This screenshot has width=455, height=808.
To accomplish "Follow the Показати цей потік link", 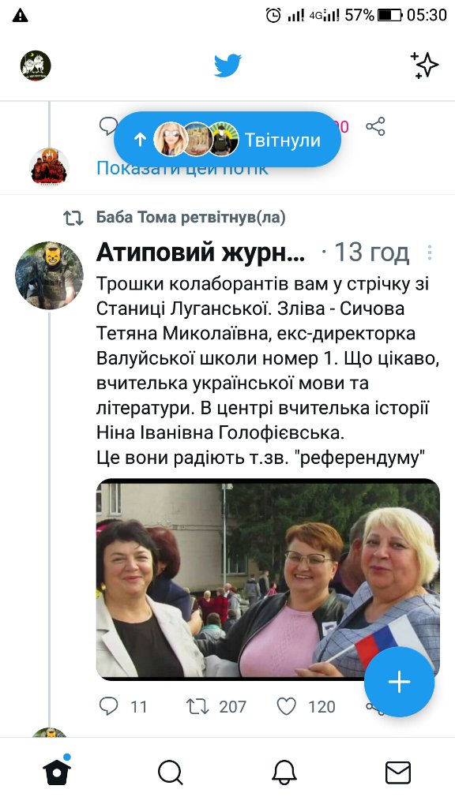I will [x=182, y=167].
